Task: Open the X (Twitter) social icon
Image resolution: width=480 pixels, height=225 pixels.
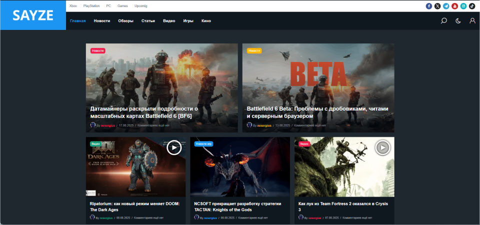Action: point(437,6)
